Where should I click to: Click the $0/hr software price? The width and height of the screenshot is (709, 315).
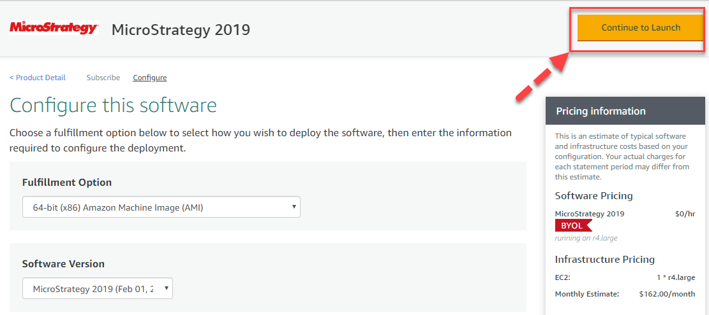(x=685, y=214)
